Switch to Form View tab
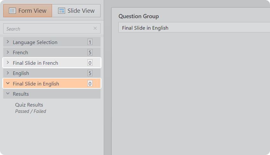This screenshot has height=155, width=270. [x=28, y=11]
